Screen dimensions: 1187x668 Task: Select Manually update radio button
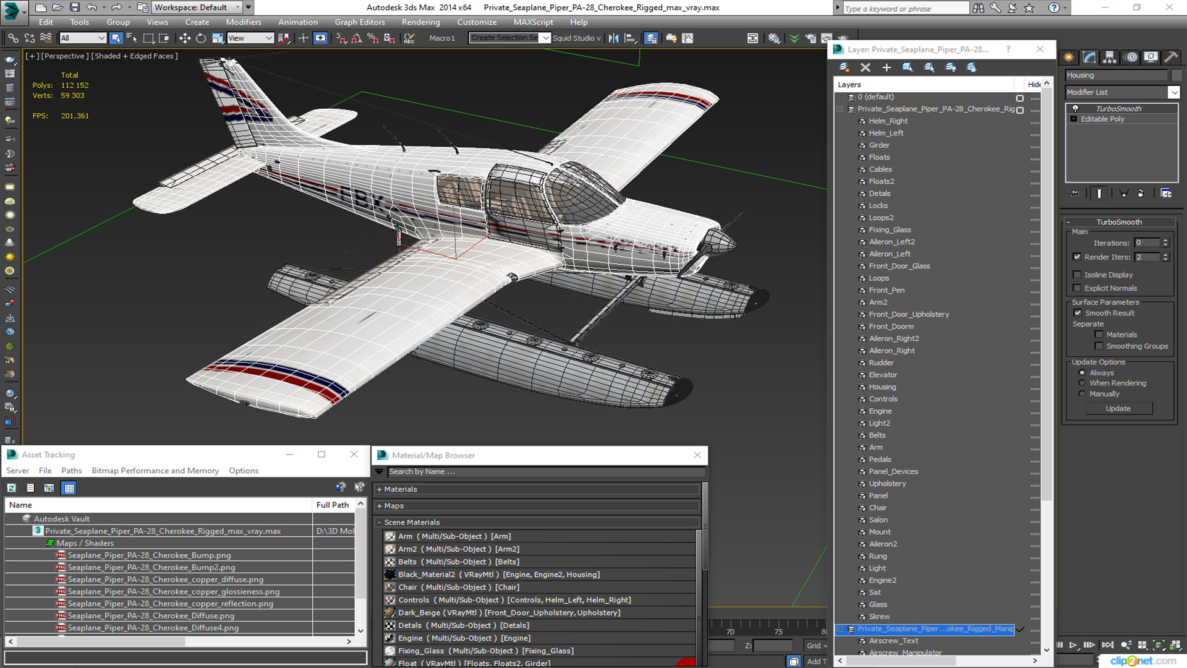point(1081,394)
